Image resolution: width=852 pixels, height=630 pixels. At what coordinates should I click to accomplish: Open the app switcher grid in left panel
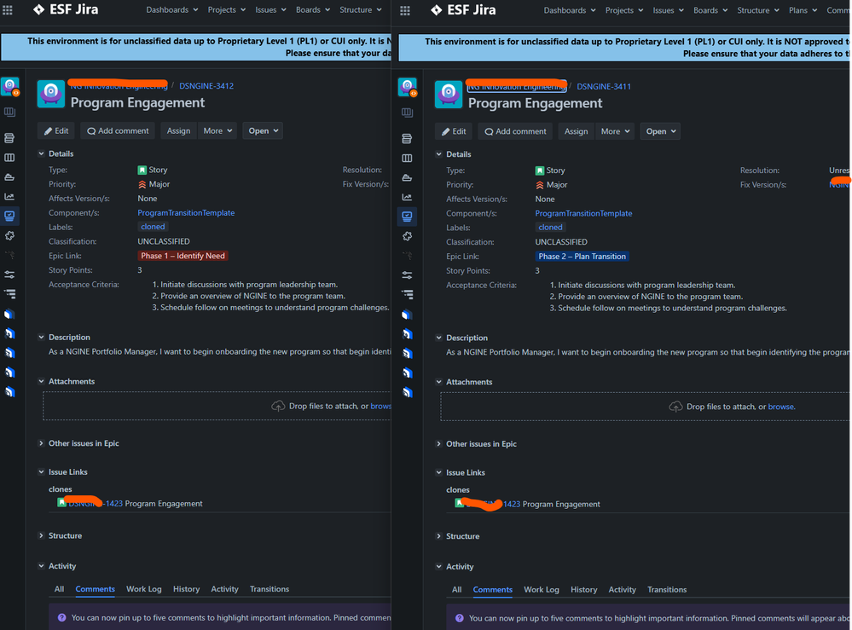pos(8,9)
